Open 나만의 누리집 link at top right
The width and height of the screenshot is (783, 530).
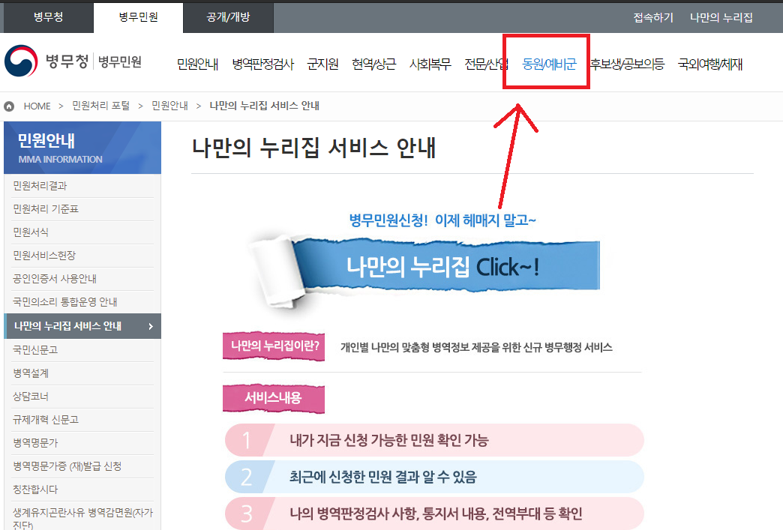click(721, 17)
